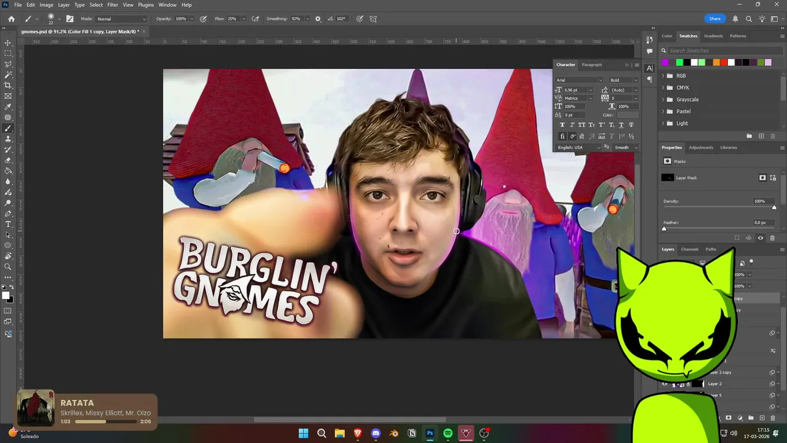Create new swatch in Swatches panel
Image resolution: width=787 pixels, height=443 pixels.
pyautogui.click(x=761, y=136)
